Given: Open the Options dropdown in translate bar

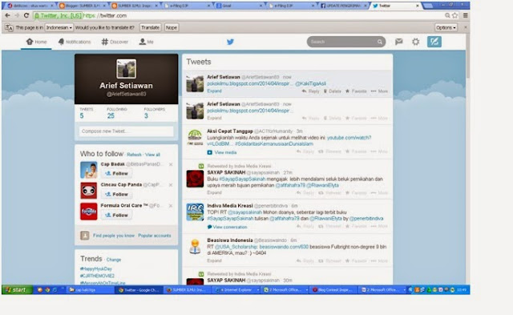Looking at the screenshot, I should pyautogui.click(x=446, y=27).
